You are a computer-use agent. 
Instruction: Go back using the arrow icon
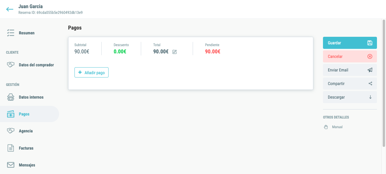tap(10, 9)
